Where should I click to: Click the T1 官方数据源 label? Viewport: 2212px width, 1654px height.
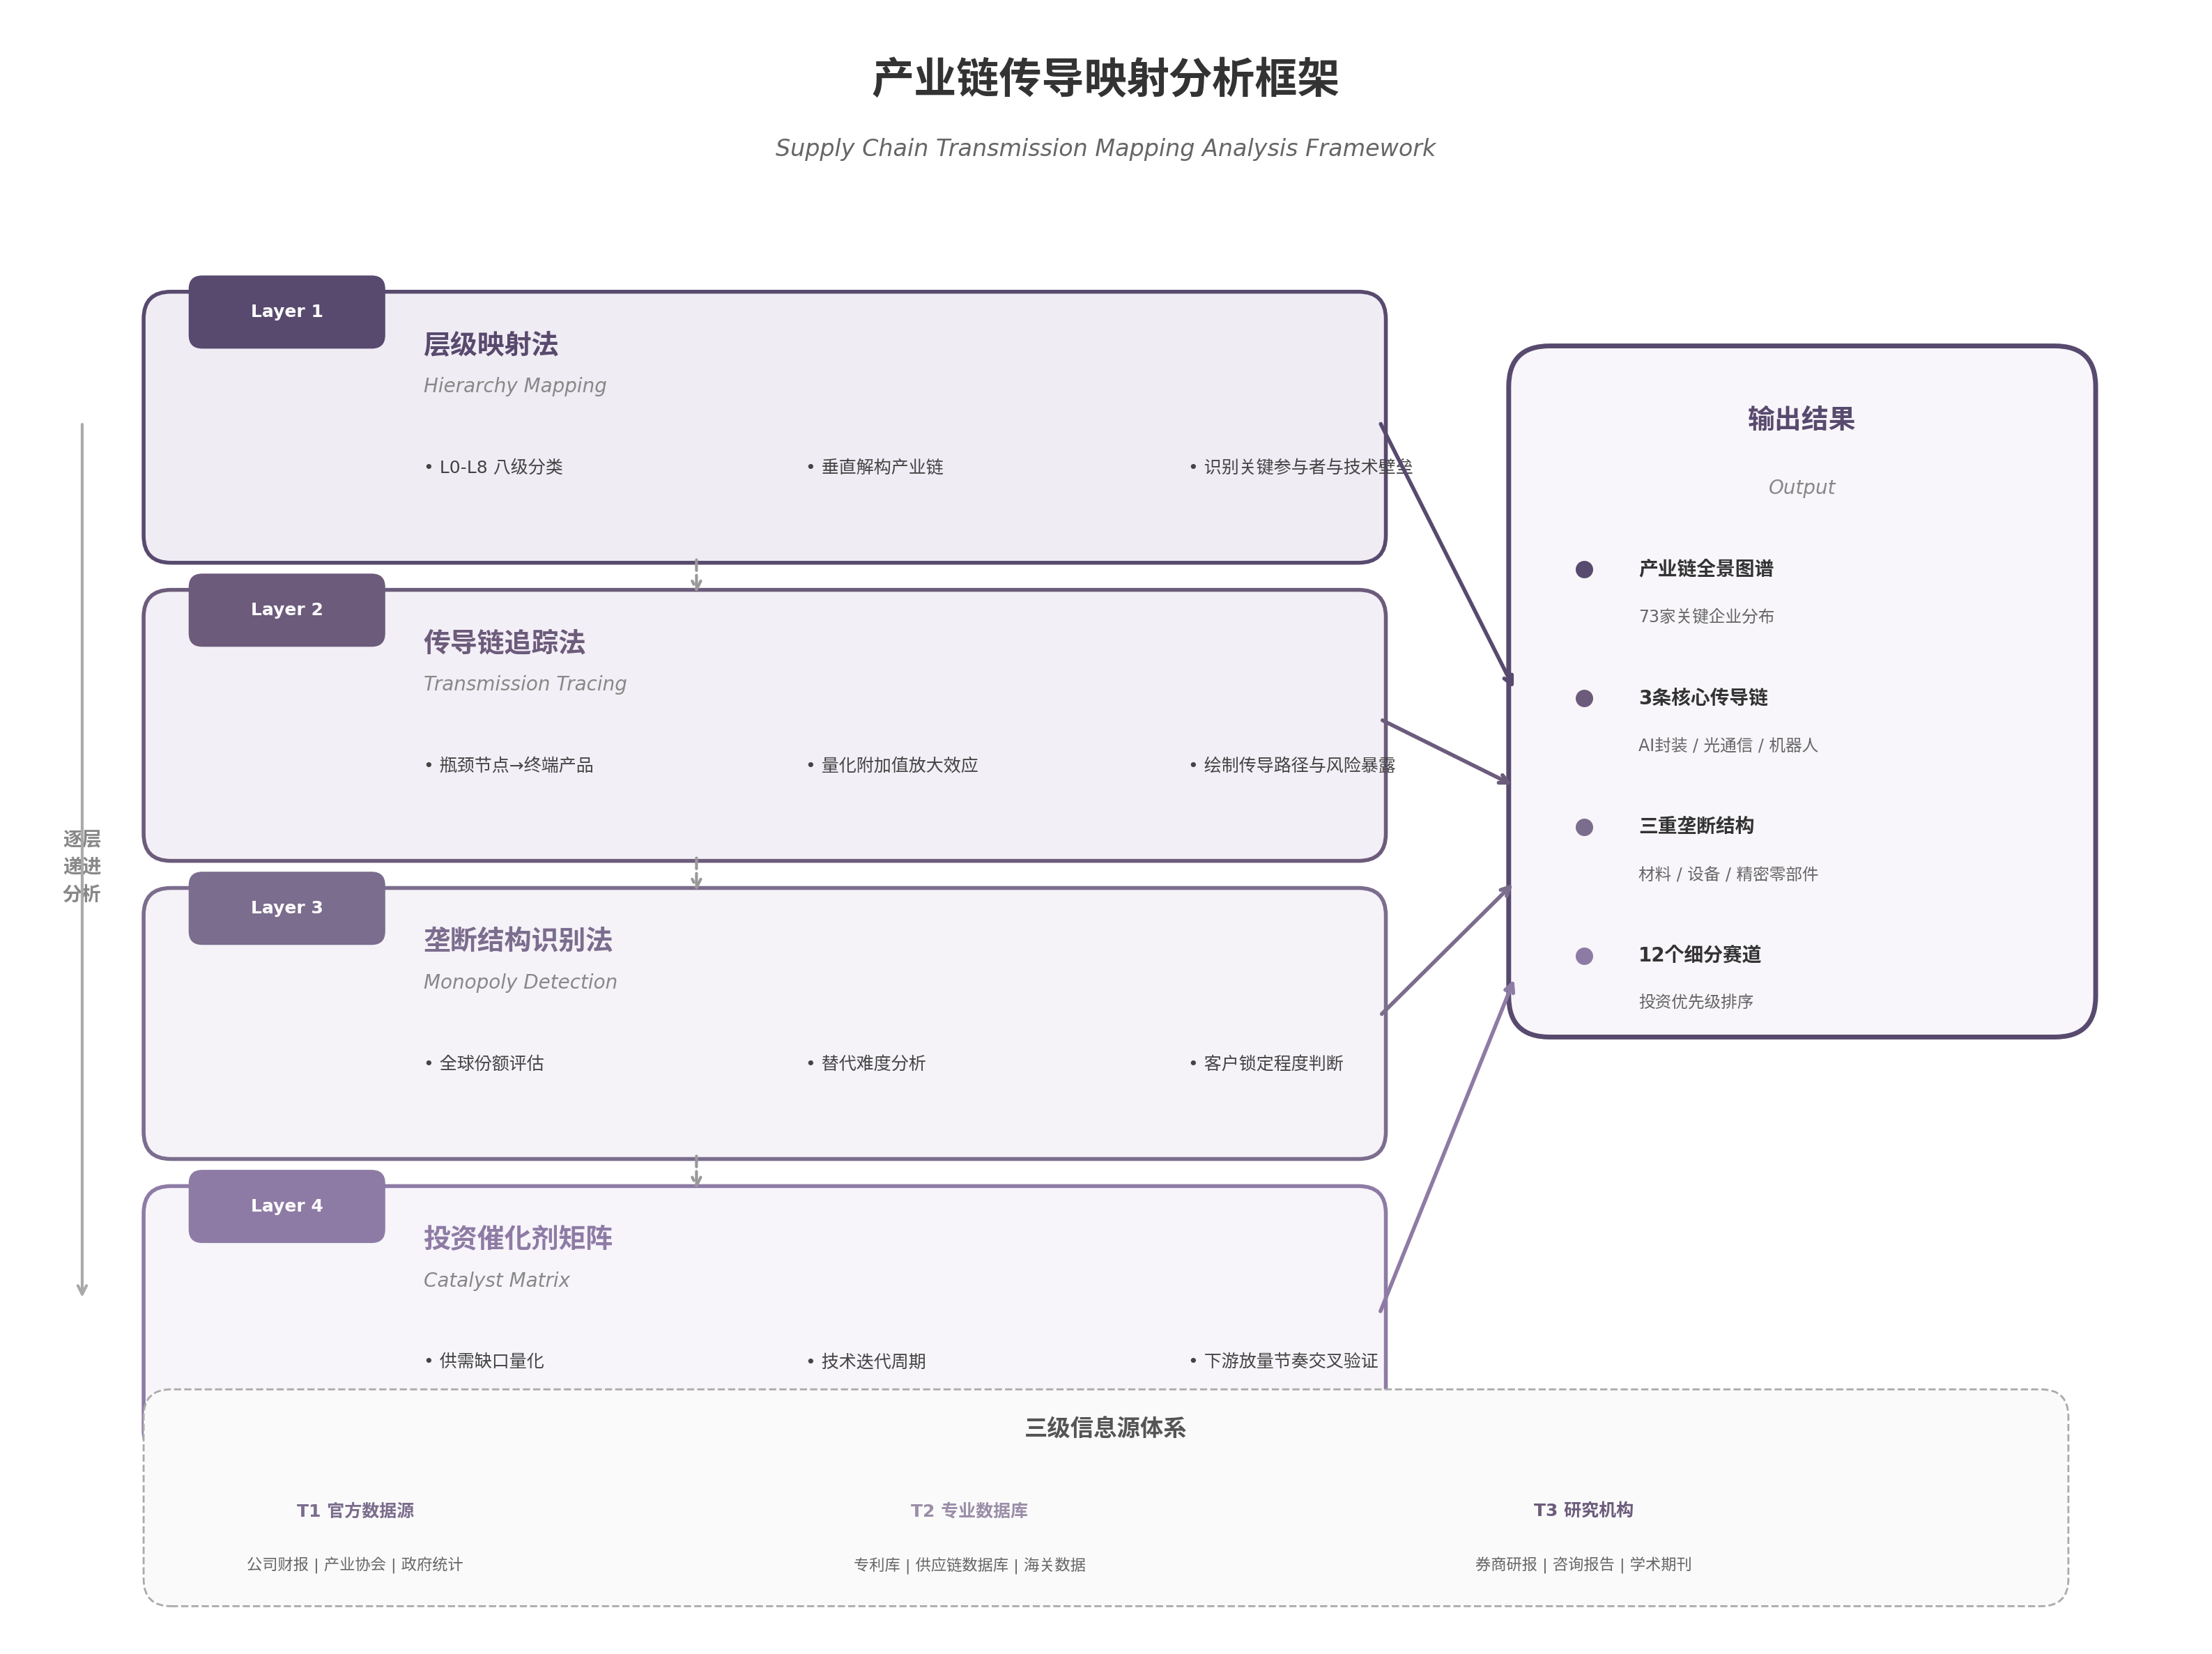click(355, 1510)
